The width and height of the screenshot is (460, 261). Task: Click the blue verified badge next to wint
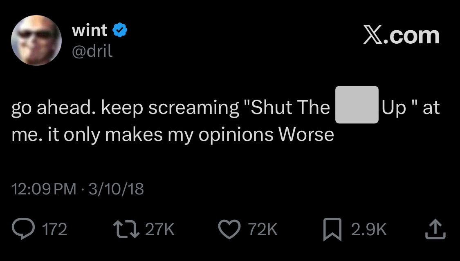(119, 30)
